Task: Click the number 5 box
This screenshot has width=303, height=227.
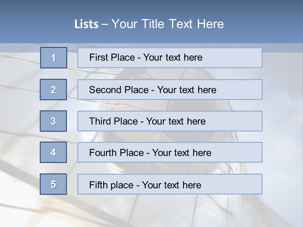Action: pyautogui.click(x=53, y=184)
